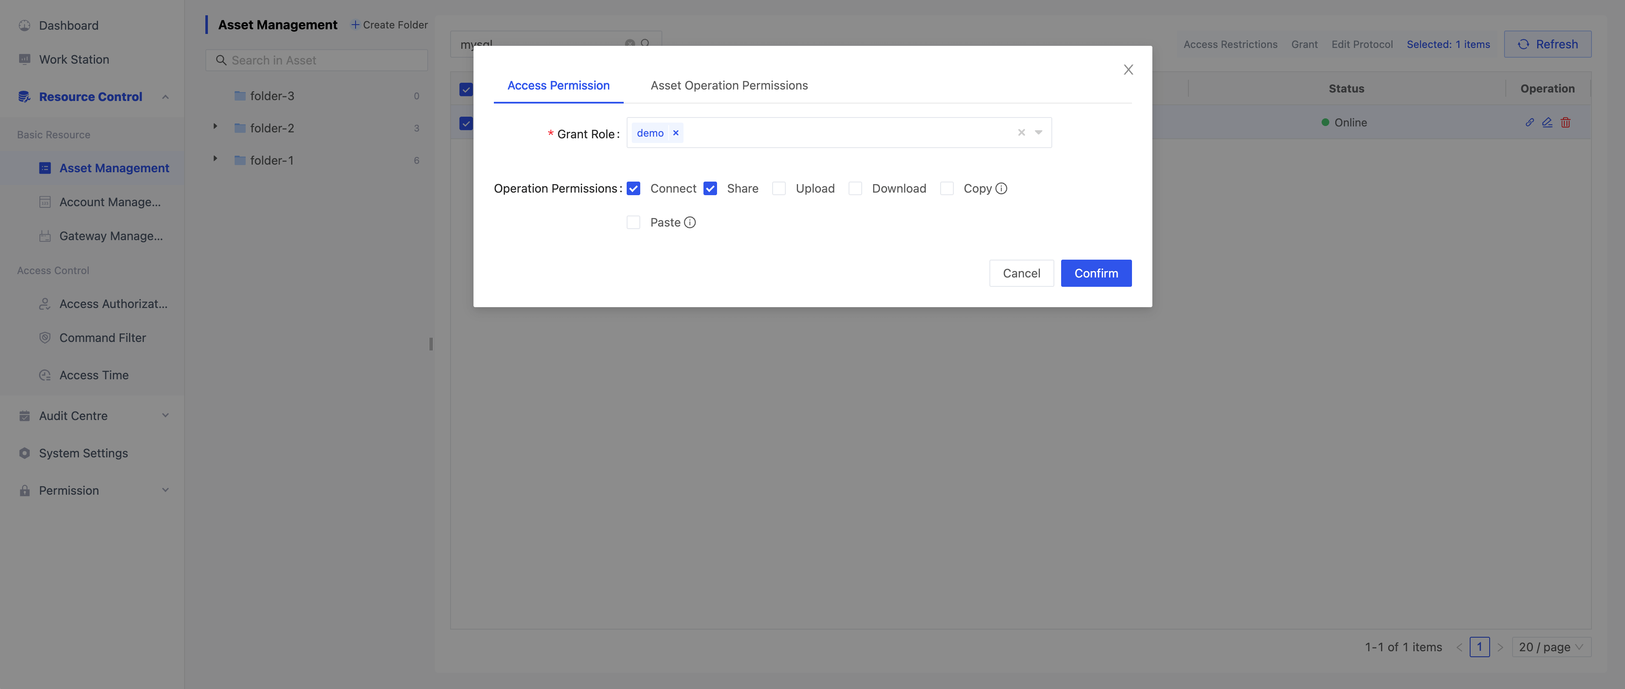Click the Paste info icon
1625x689 pixels.
(x=690, y=222)
